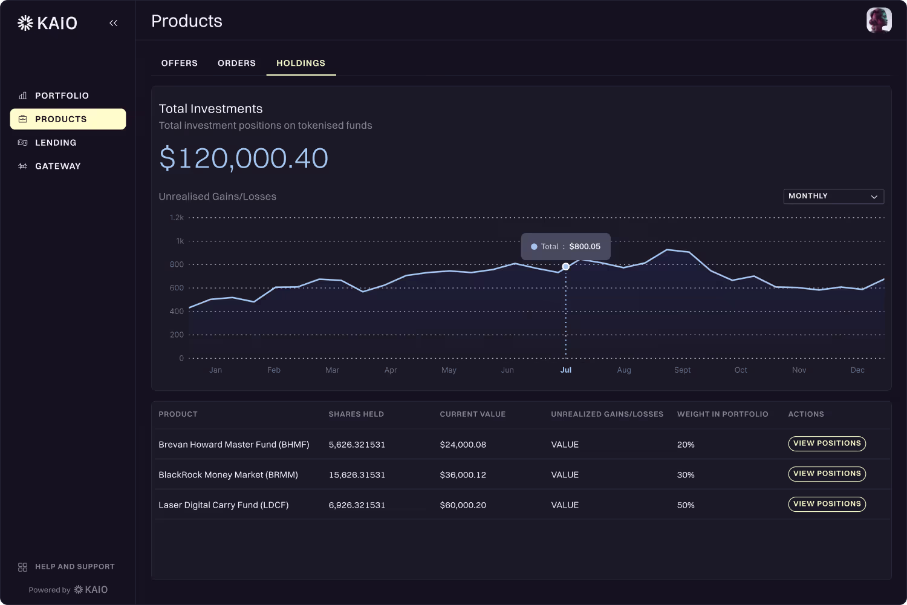The image size is (907, 605).
Task: Click the Help and Support grid icon
Action: [23, 567]
